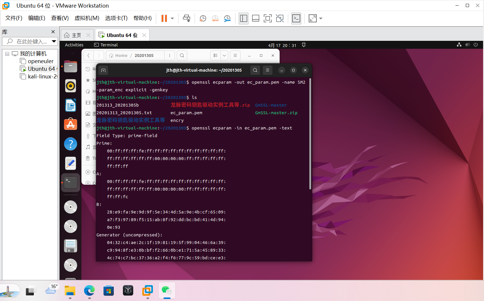Viewport: 484px width, 301px height.
Task: Open the dropdown arrow beside the pause button
Action: coord(172,19)
